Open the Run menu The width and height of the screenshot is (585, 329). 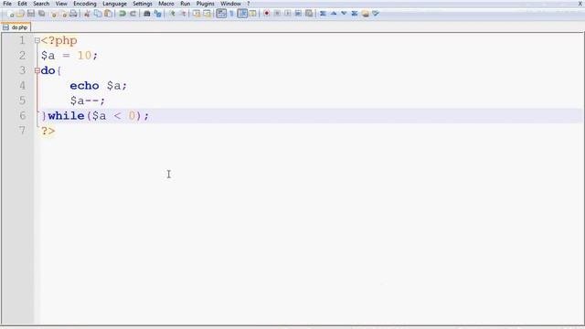click(x=185, y=4)
